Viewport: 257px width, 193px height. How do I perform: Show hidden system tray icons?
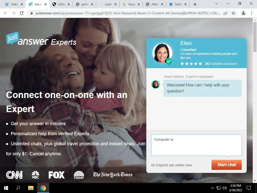click(212, 188)
